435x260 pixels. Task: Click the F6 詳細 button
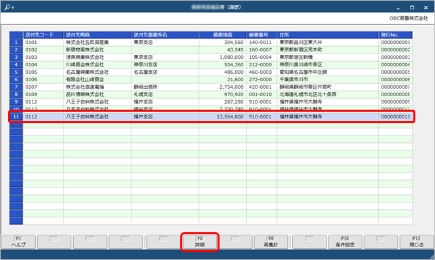200,242
